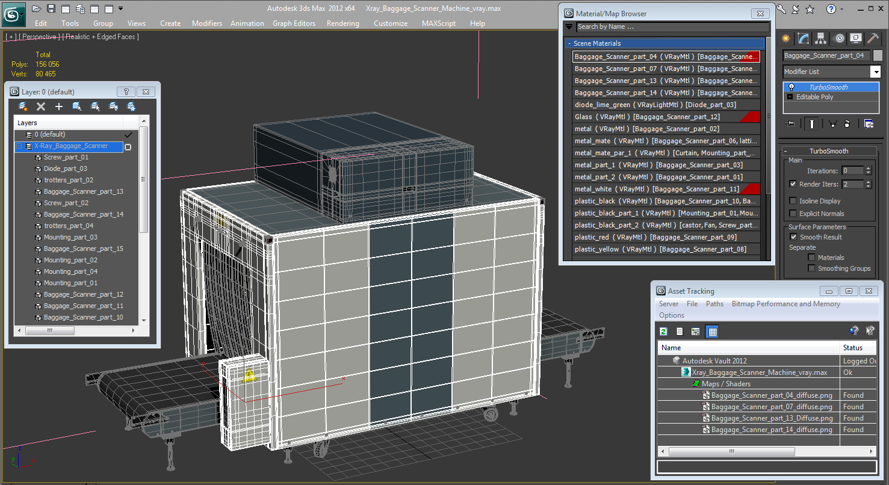Click the Pin Stack icon
The image size is (889, 485).
790,123
